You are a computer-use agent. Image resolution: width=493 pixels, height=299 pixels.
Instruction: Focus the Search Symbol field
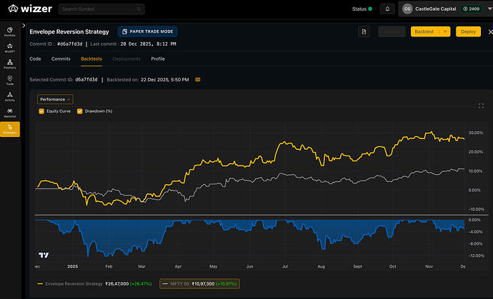(x=101, y=9)
